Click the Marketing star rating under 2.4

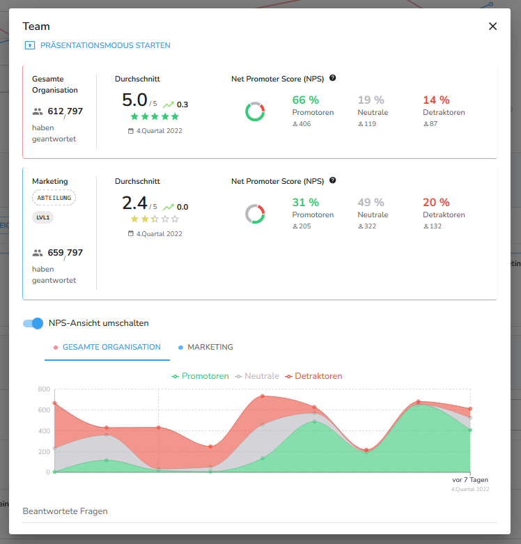click(155, 219)
